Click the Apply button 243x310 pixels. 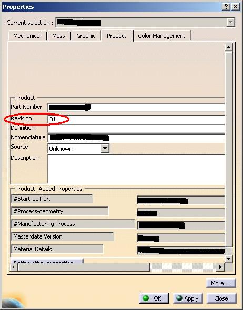tap(188, 298)
